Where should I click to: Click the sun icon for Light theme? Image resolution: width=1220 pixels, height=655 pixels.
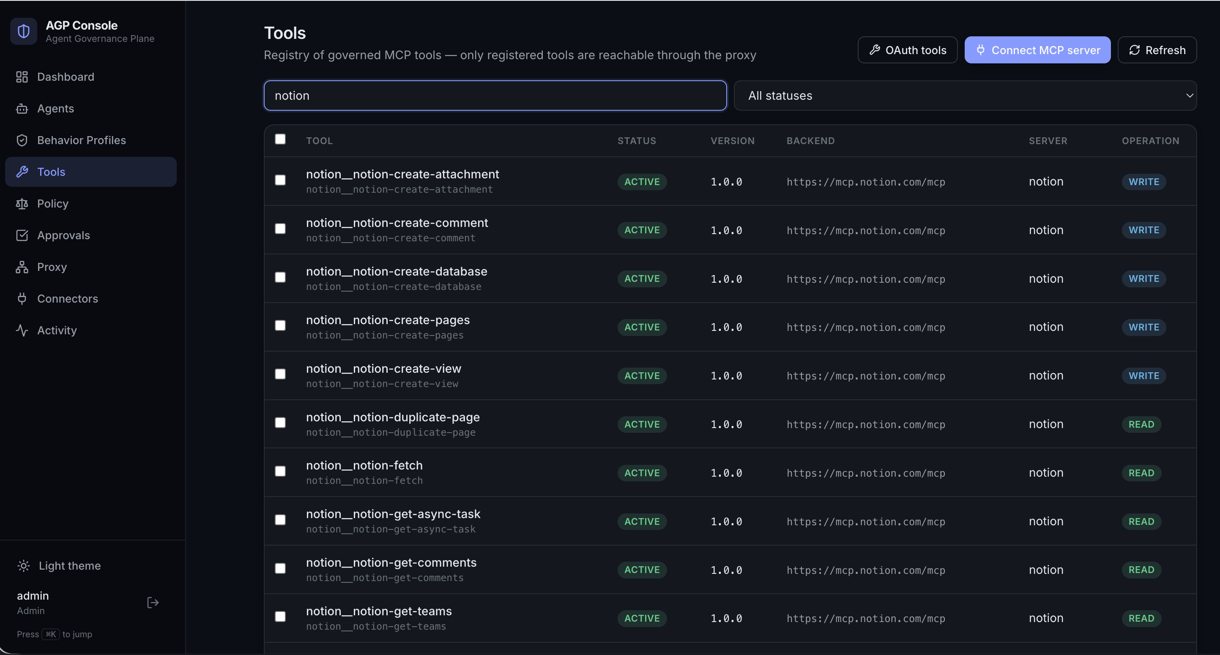click(24, 565)
